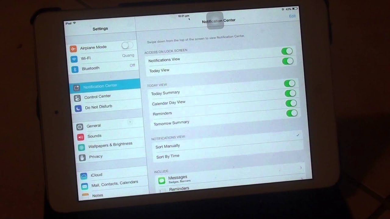Disable the Reminders switch in Today View
Screen dimensions: 390x219
click(x=291, y=103)
